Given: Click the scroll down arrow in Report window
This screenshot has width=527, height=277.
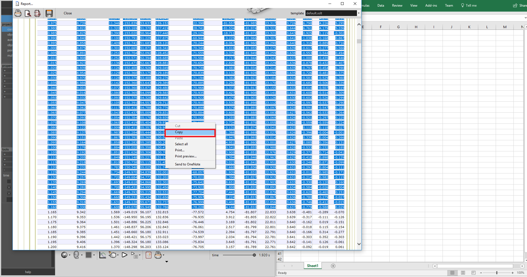Looking at the screenshot, I should [359, 244].
